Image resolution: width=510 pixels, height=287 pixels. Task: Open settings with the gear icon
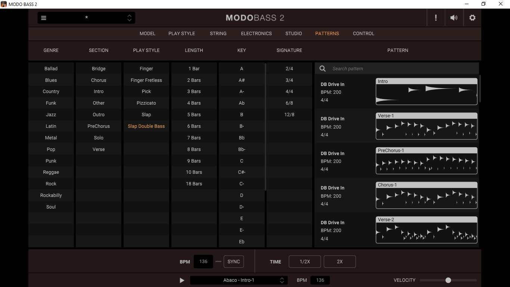pyautogui.click(x=472, y=18)
